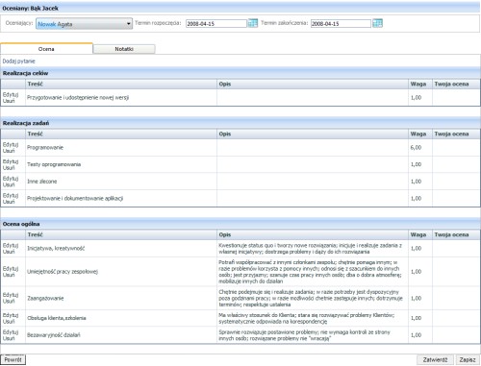
Task: Click the Realizacja zadań section header
Action: point(240,123)
